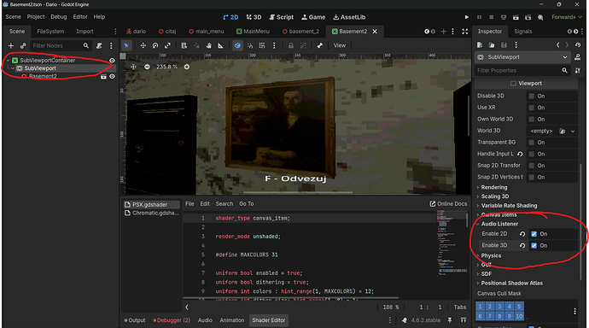
Task: Toggle canvas cull mask layer 8
Action: click(499, 316)
